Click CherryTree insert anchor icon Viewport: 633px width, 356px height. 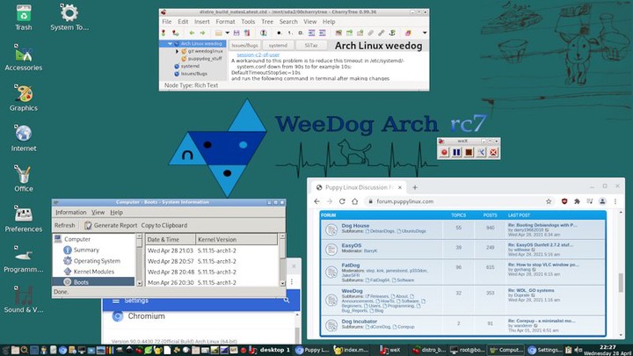click(391, 33)
